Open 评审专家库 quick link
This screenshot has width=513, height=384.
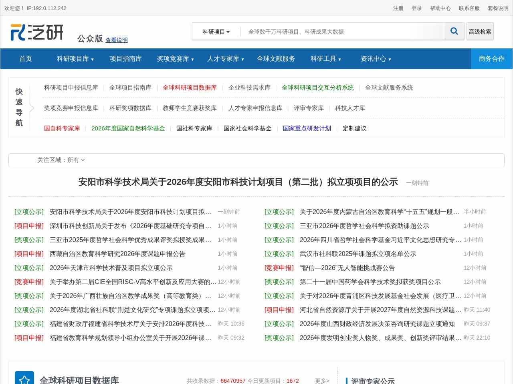tap(309, 108)
